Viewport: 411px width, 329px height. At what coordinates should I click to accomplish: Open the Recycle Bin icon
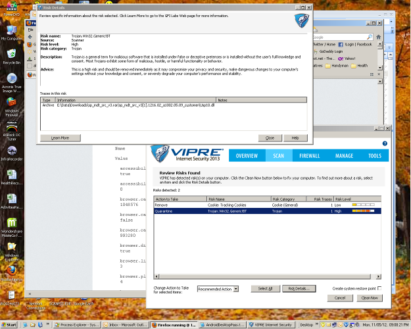tap(11, 55)
